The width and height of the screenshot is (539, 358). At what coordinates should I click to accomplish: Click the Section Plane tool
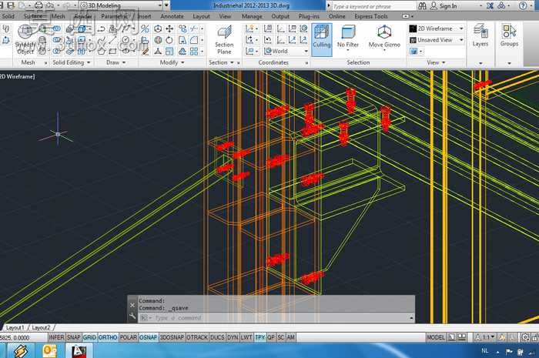pos(224,40)
